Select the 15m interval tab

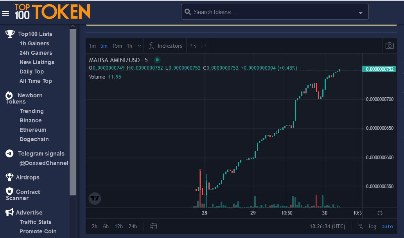click(117, 46)
